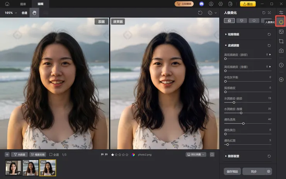Screen dimensions: 286x179
Task: Reset the 皮膚調整 section
Action: tap(269, 46)
